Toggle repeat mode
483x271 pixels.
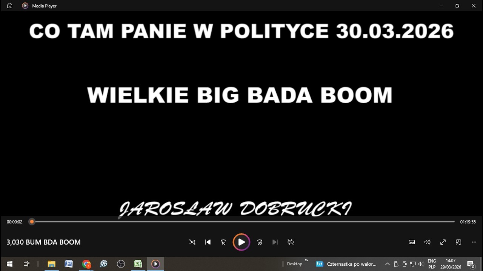point(291,242)
